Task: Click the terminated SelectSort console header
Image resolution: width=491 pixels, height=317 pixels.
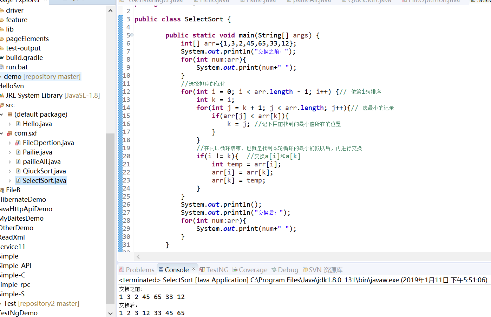Action: tap(303, 280)
